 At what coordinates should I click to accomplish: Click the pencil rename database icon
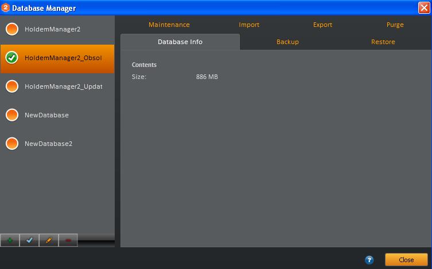tap(49, 240)
